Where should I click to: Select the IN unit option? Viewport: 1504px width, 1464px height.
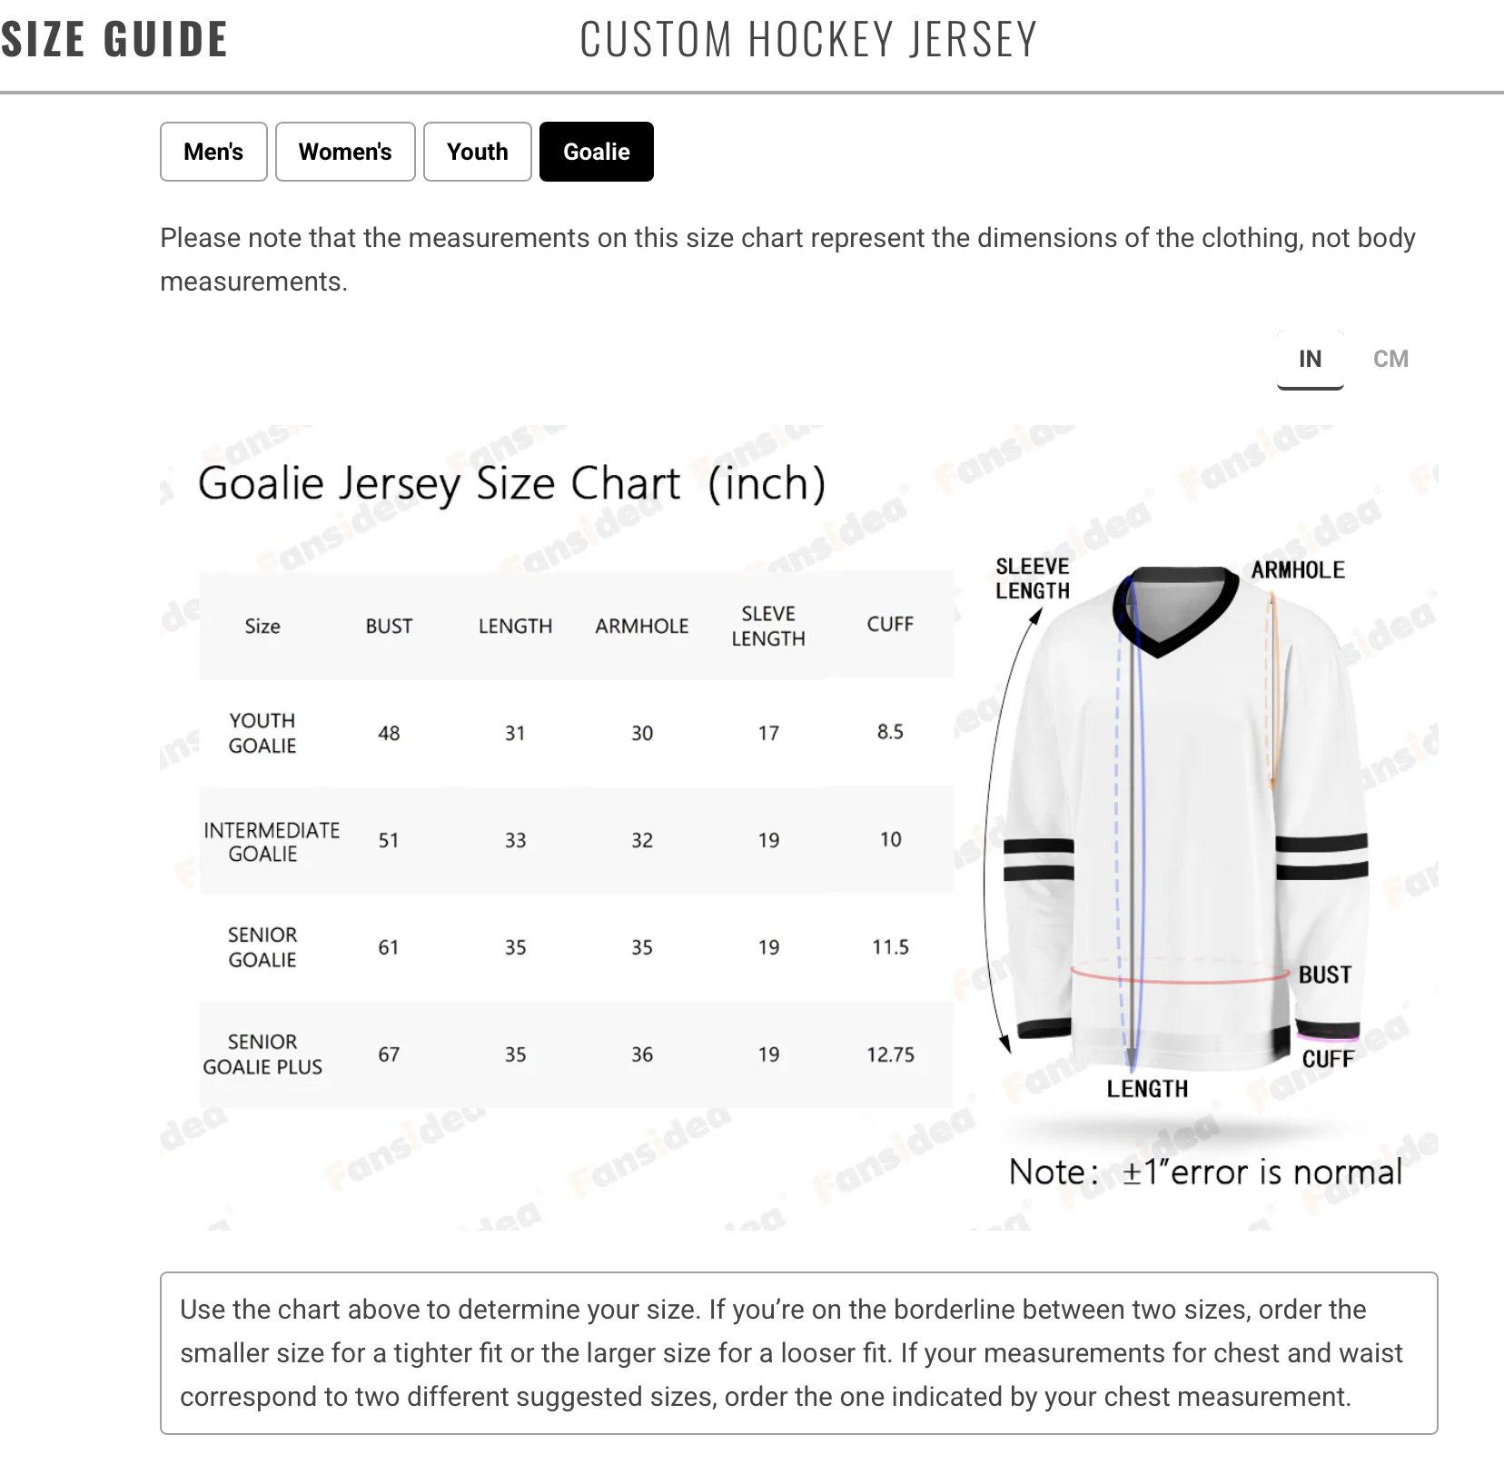[1310, 359]
